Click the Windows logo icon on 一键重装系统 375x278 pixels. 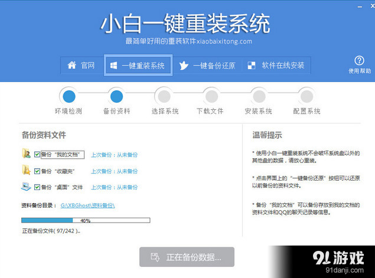pyautogui.click(x=113, y=66)
